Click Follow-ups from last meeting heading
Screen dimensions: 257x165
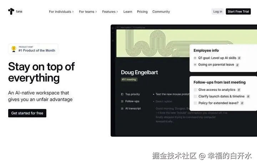coord(220,82)
